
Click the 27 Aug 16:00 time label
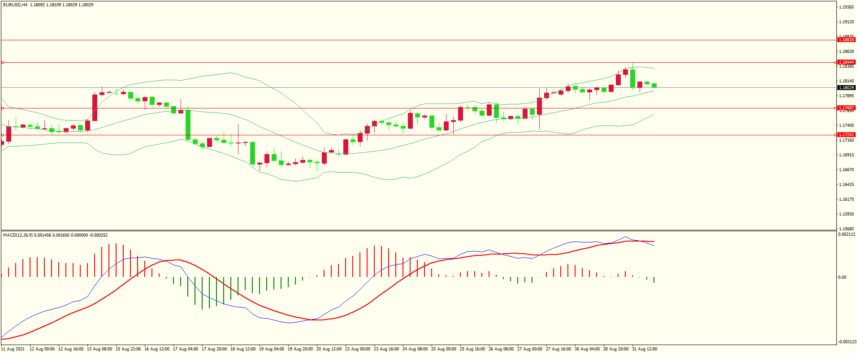[x=558, y=349]
